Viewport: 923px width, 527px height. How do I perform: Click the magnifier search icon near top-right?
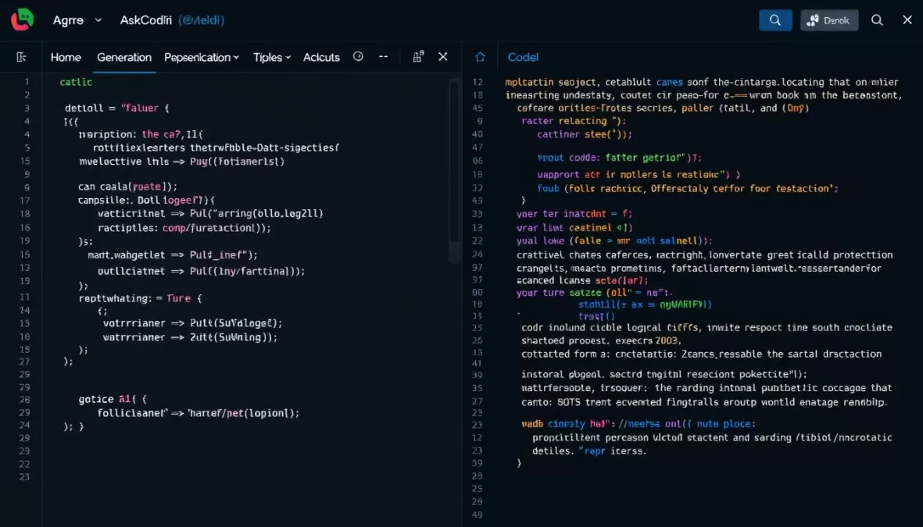coord(877,20)
